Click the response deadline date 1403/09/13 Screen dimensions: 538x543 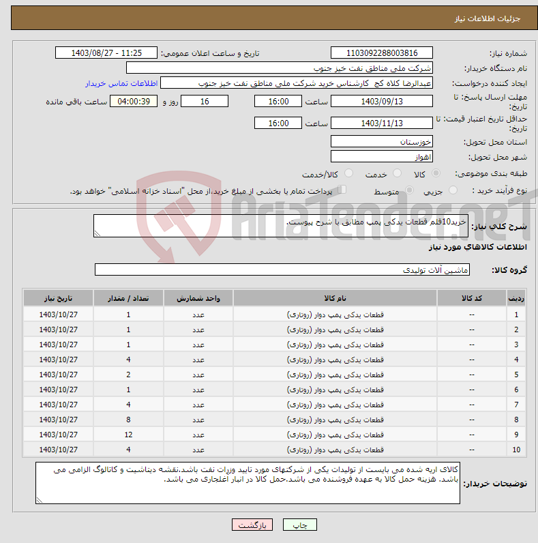click(382, 102)
